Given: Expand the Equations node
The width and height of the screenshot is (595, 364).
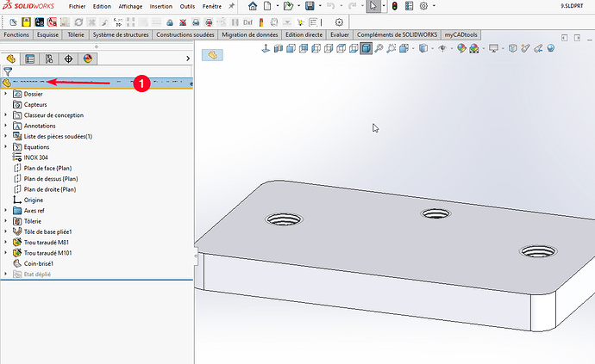Looking at the screenshot, I should [5, 146].
